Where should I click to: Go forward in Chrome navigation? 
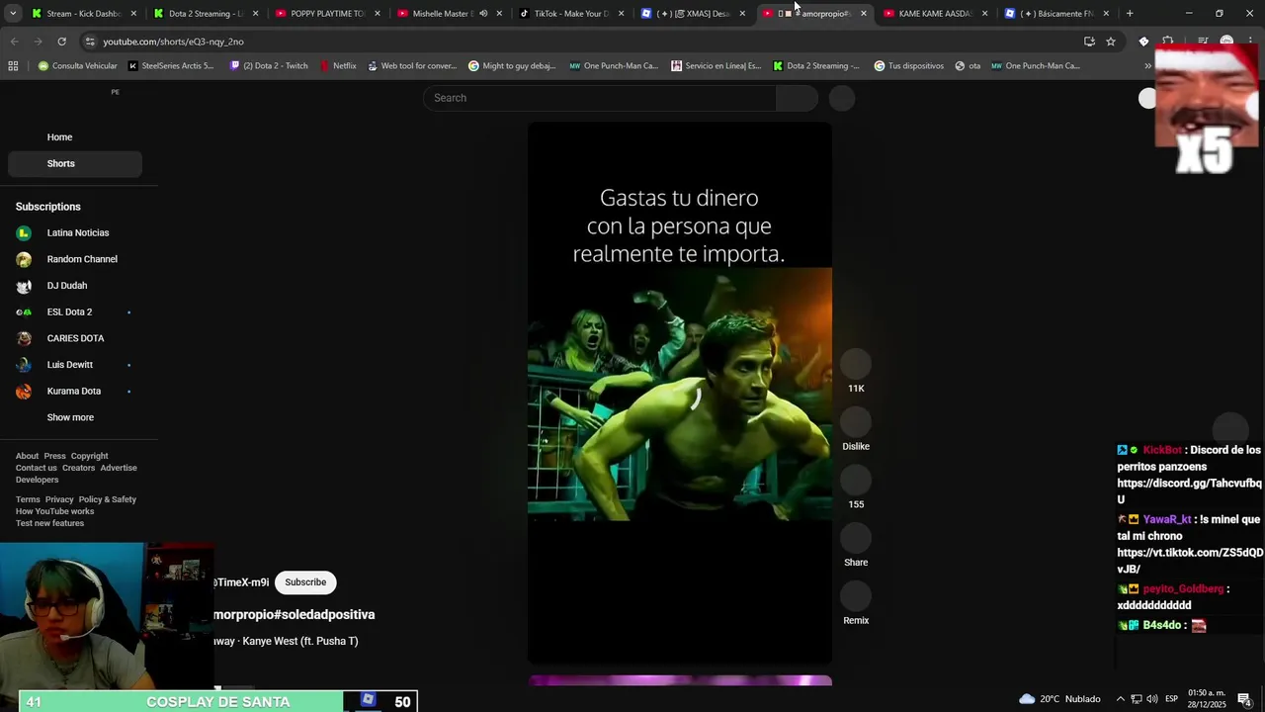38,42
